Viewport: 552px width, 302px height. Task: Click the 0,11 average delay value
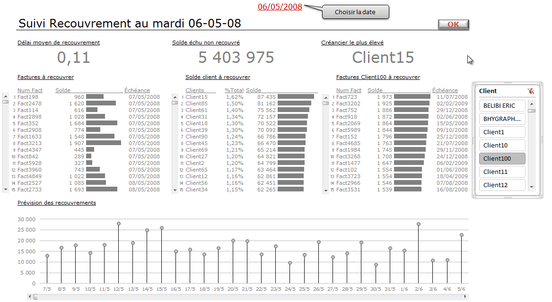(x=74, y=57)
